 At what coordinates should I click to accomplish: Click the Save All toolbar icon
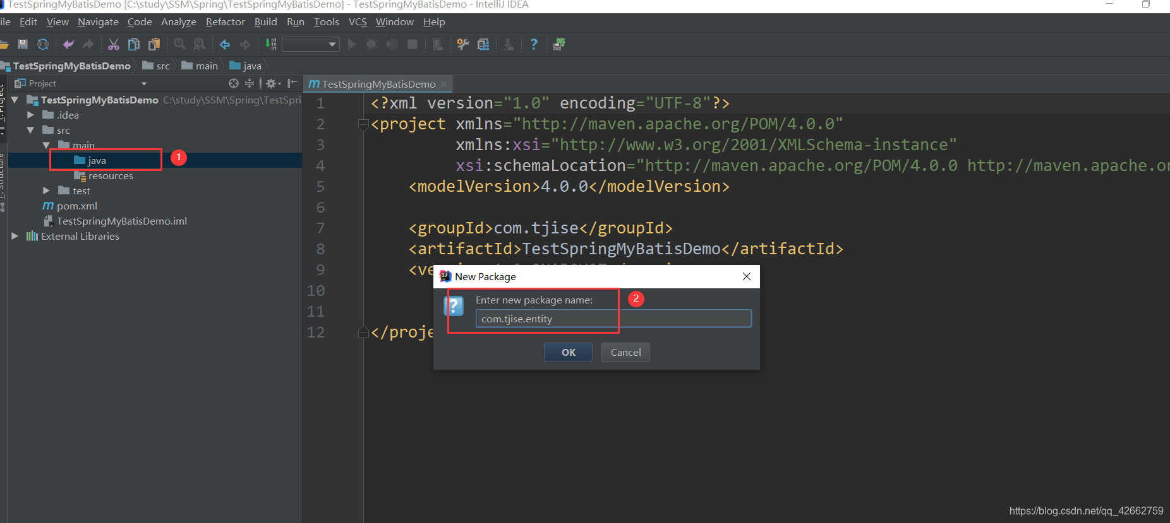23,44
